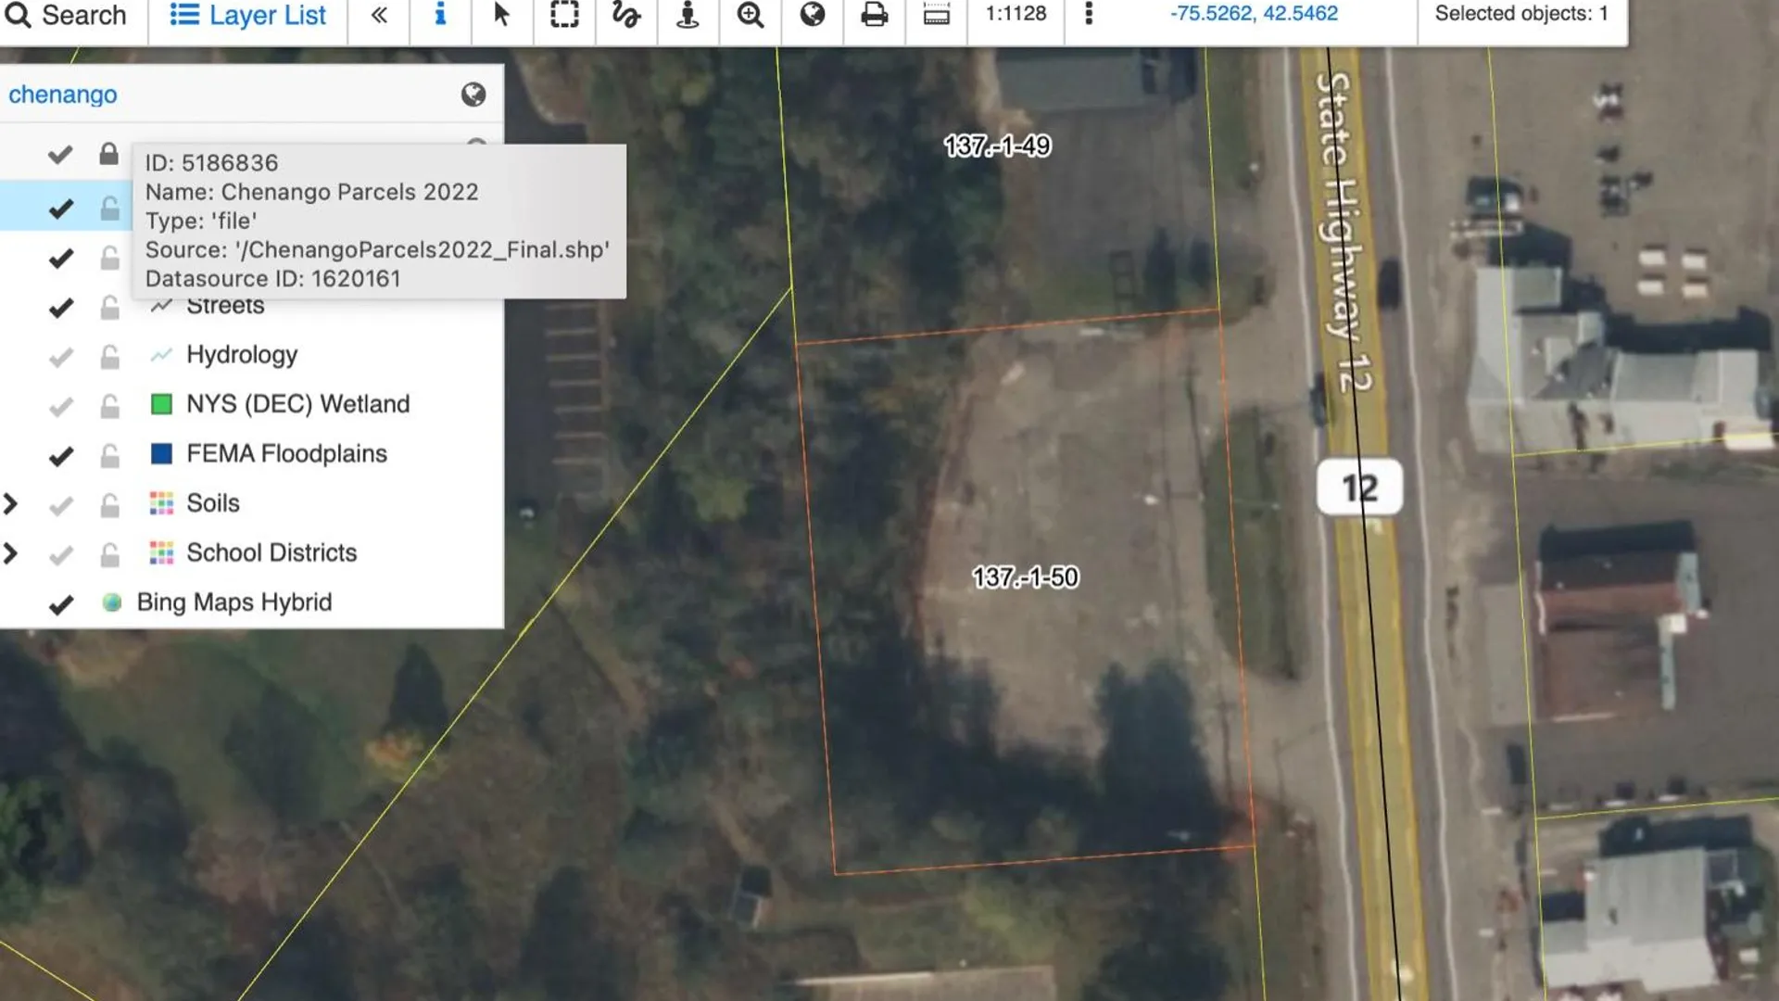Select the freehand drawing tool
The height and width of the screenshot is (1001, 1779).
[x=626, y=15]
